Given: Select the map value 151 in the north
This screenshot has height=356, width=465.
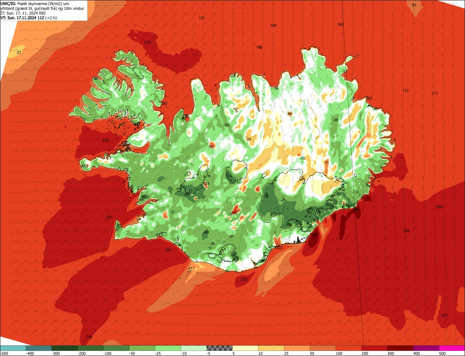Looking at the screenshot, I should pos(202,18).
